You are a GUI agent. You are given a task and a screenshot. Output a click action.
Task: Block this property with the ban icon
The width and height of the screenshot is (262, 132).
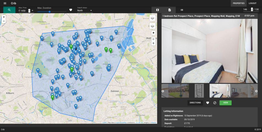[215, 103]
